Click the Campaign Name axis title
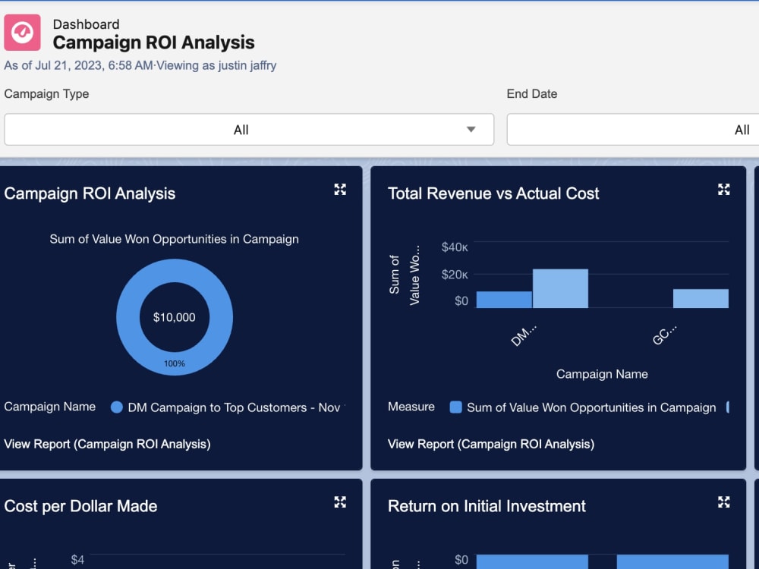759x569 pixels. (x=602, y=374)
